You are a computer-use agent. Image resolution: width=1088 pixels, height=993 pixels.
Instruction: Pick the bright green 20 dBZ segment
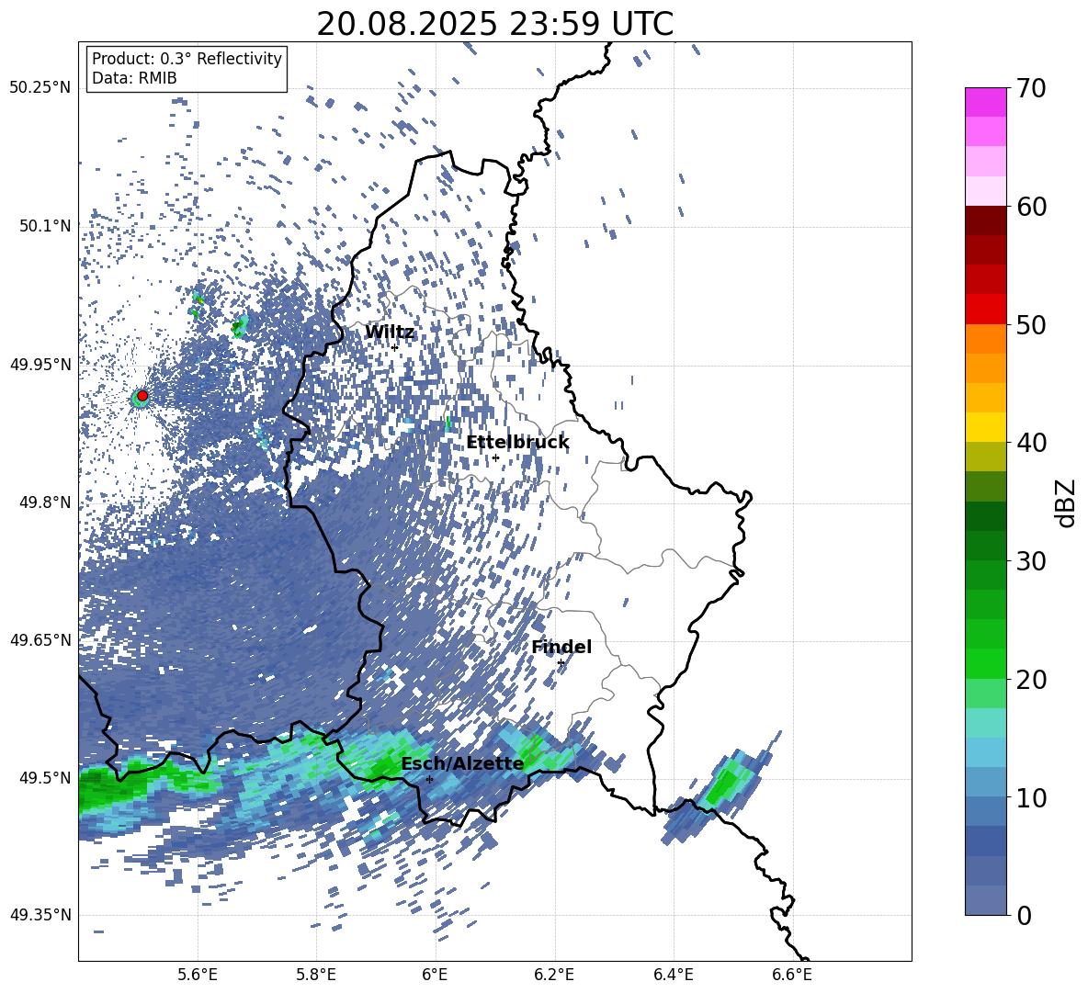(985, 663)
